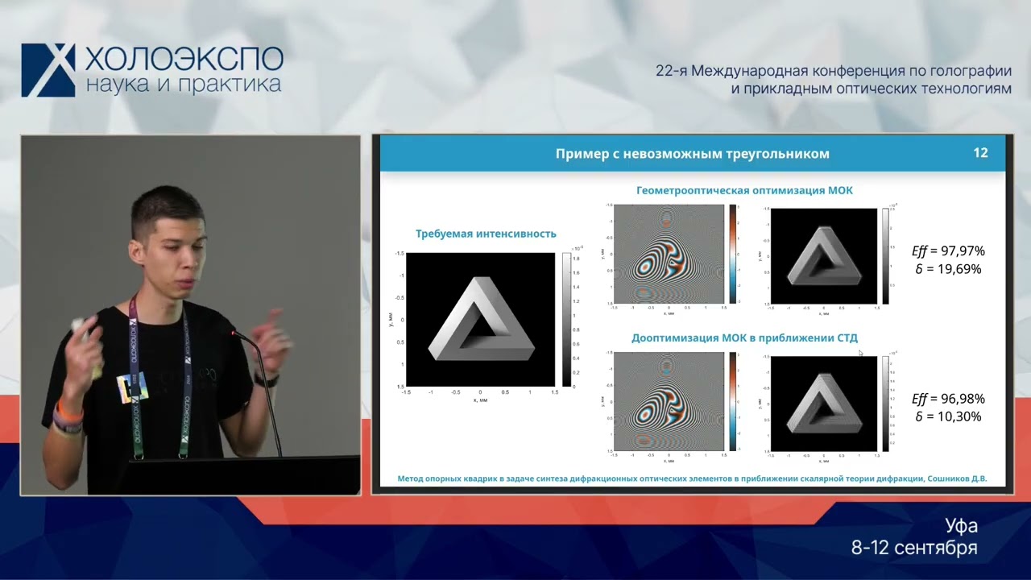Select heading "Геометрооптическая оптимизация МОК"

pos(744,191)
